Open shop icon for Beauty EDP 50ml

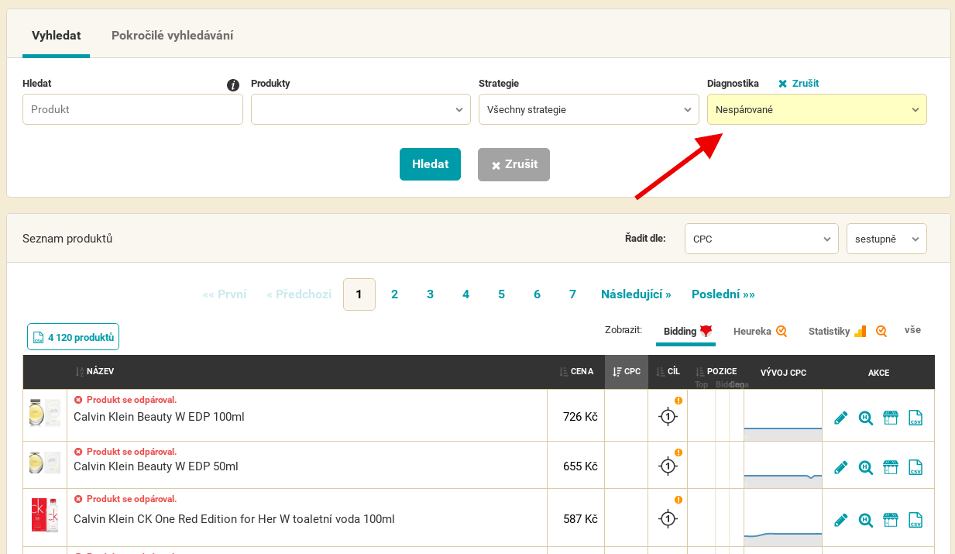pyautogui.click(x=891, y=468)
